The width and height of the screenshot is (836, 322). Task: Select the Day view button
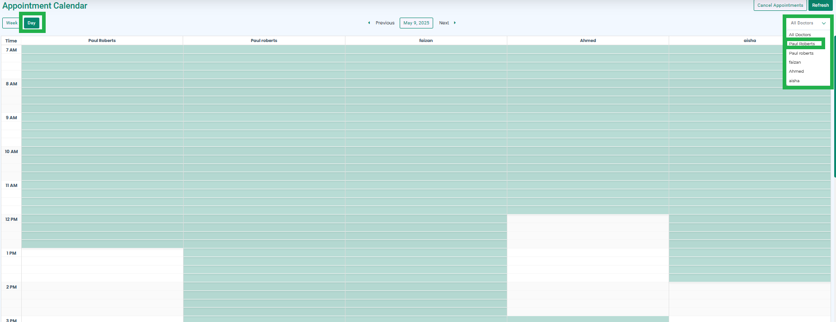pos(32,23)
